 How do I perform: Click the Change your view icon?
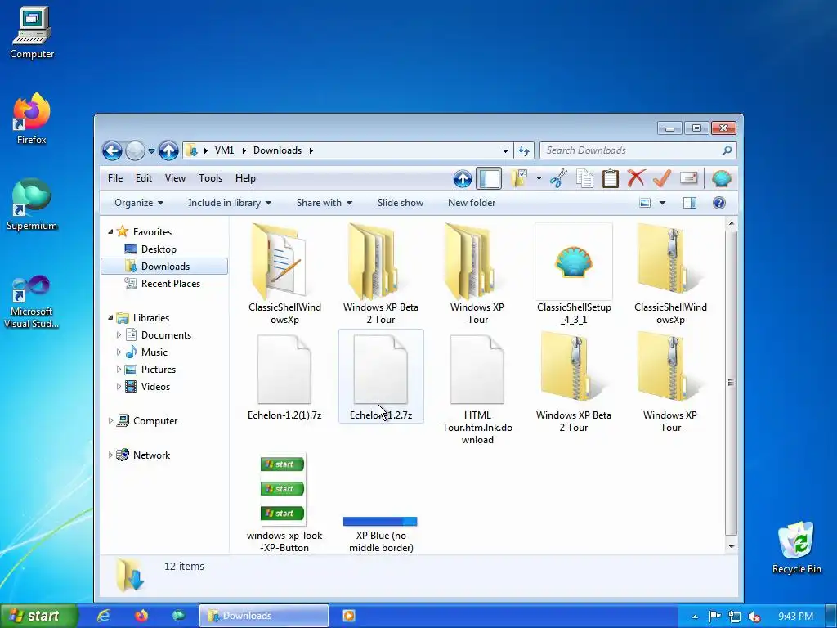coord(645,203)
